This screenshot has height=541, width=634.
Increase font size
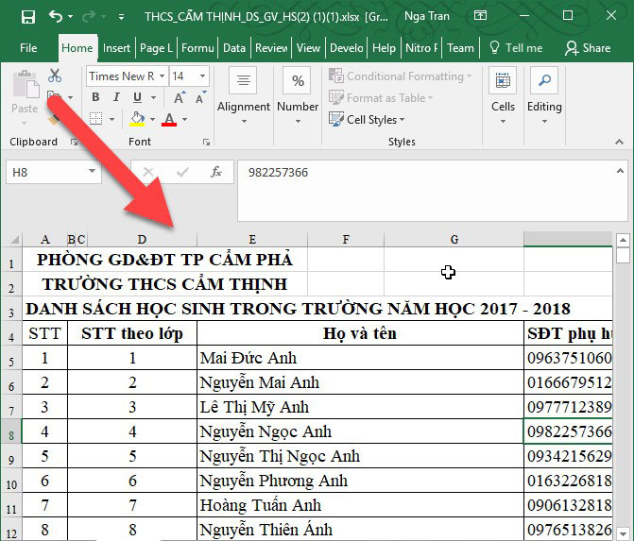click(180, 97)
